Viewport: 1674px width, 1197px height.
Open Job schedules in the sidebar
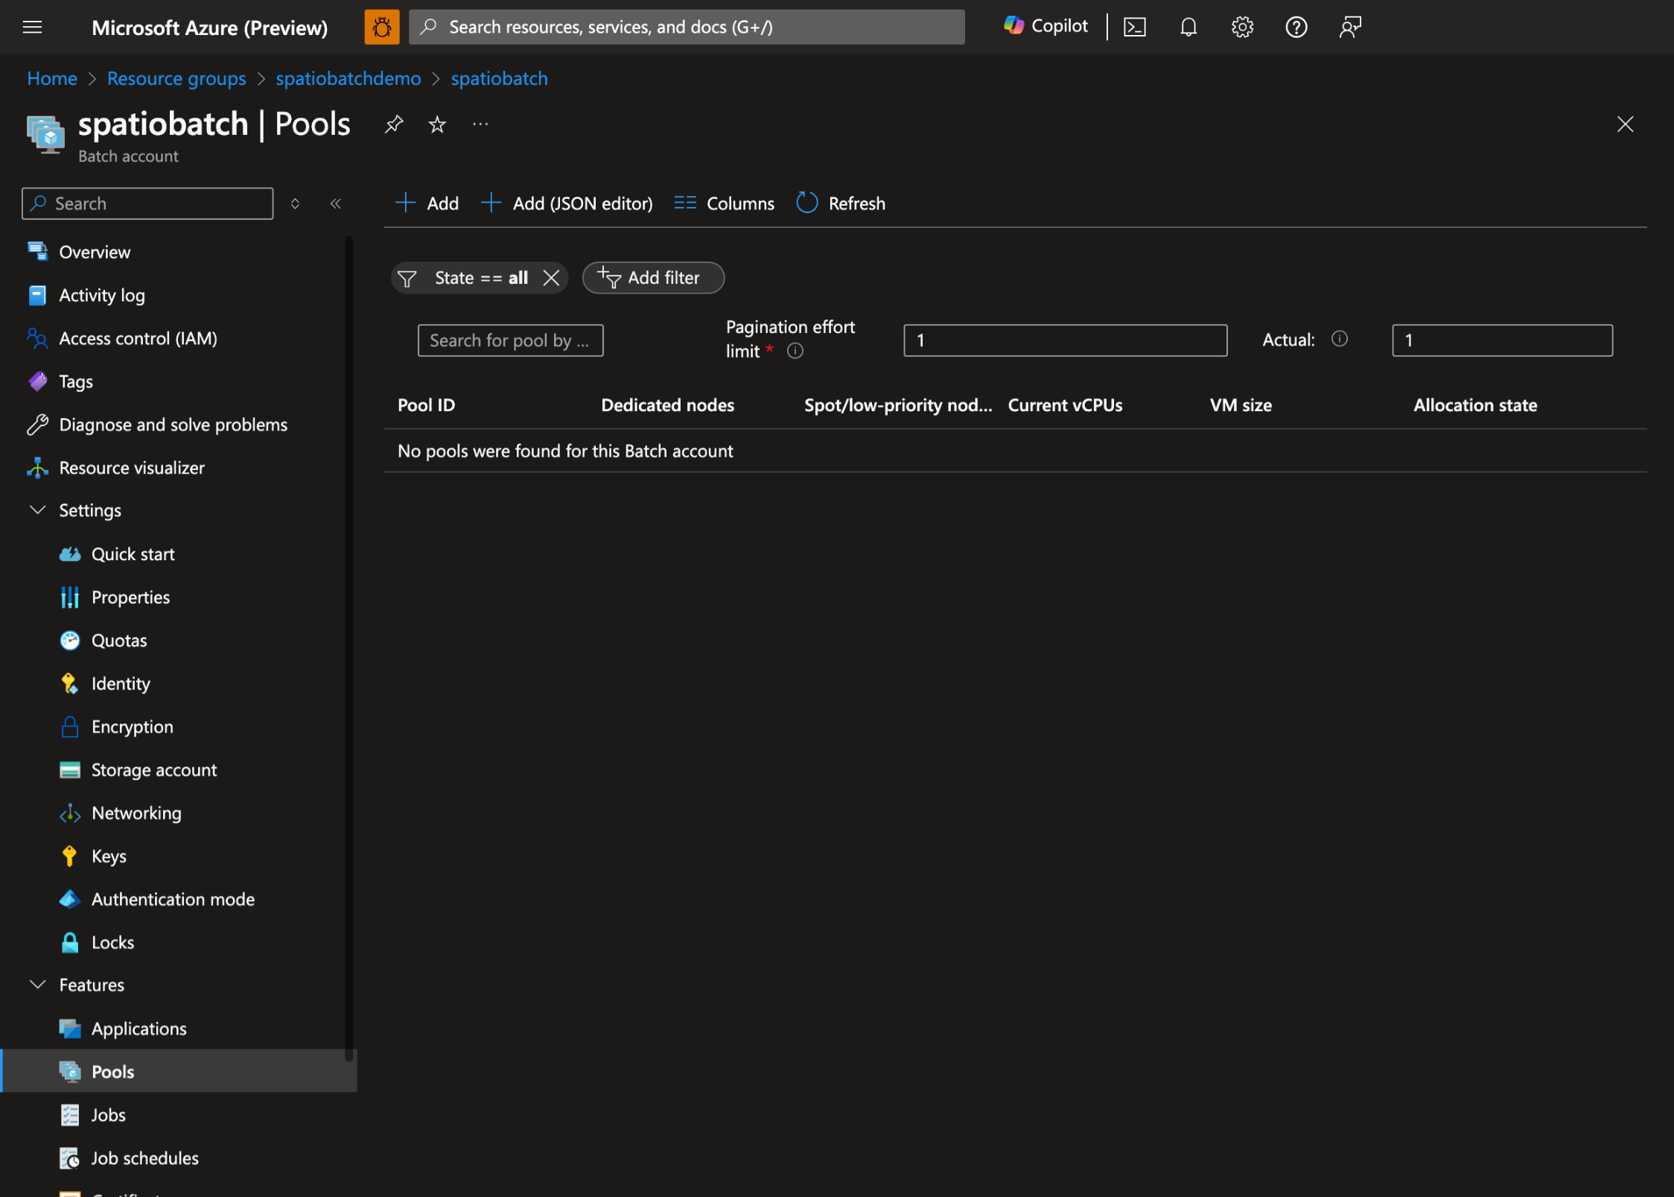(x=144, y=1158)
